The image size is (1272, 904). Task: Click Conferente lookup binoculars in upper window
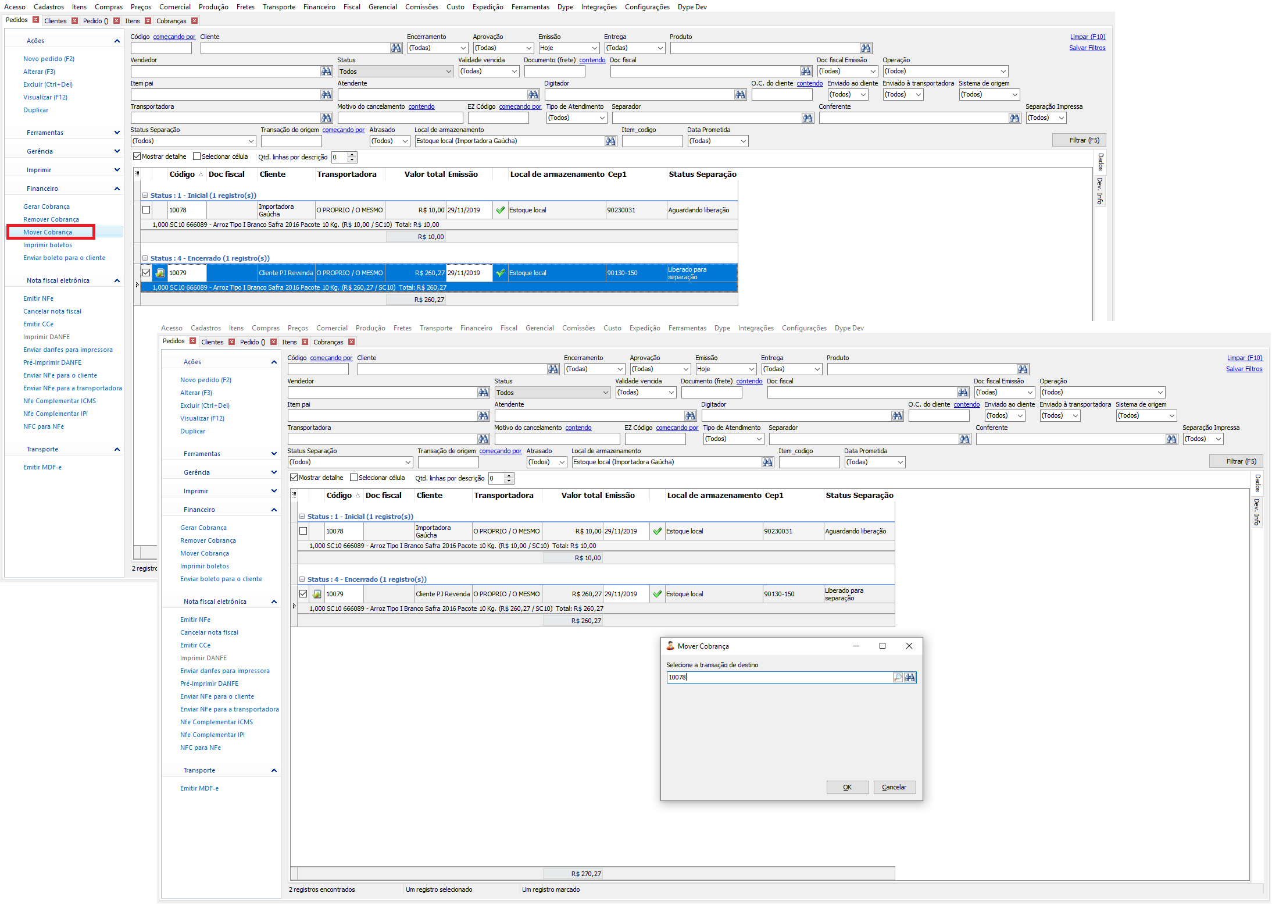point(1014,118)
